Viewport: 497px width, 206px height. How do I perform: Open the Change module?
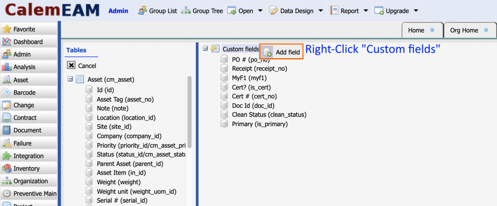coord(28,105)
